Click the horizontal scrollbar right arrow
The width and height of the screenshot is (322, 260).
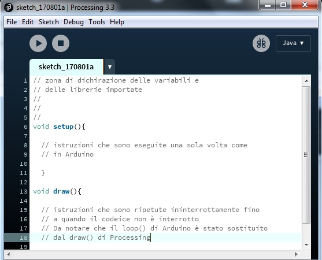click(x=297, y=254)
